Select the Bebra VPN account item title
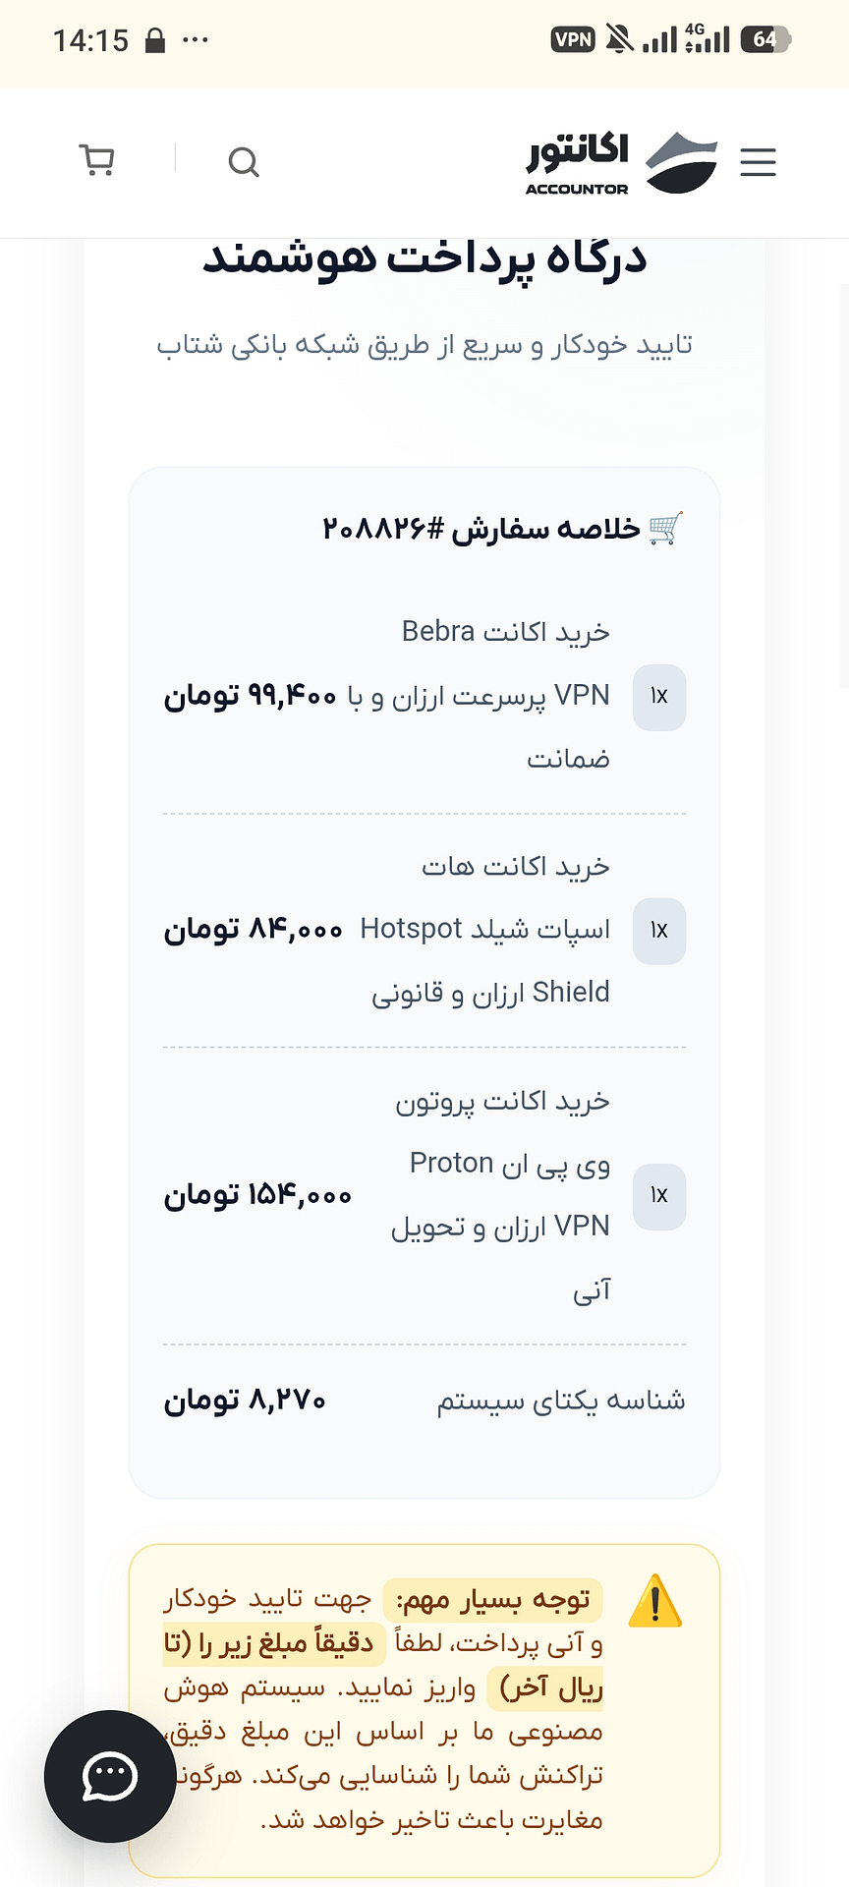The image size is (849, 1887). (x=484, y=695)
